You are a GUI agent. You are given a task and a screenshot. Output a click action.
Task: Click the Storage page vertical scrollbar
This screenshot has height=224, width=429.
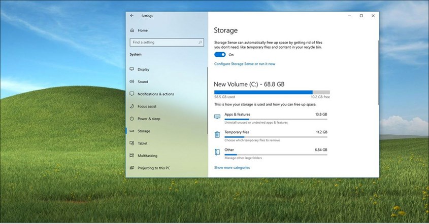click(x=378, y=72)
